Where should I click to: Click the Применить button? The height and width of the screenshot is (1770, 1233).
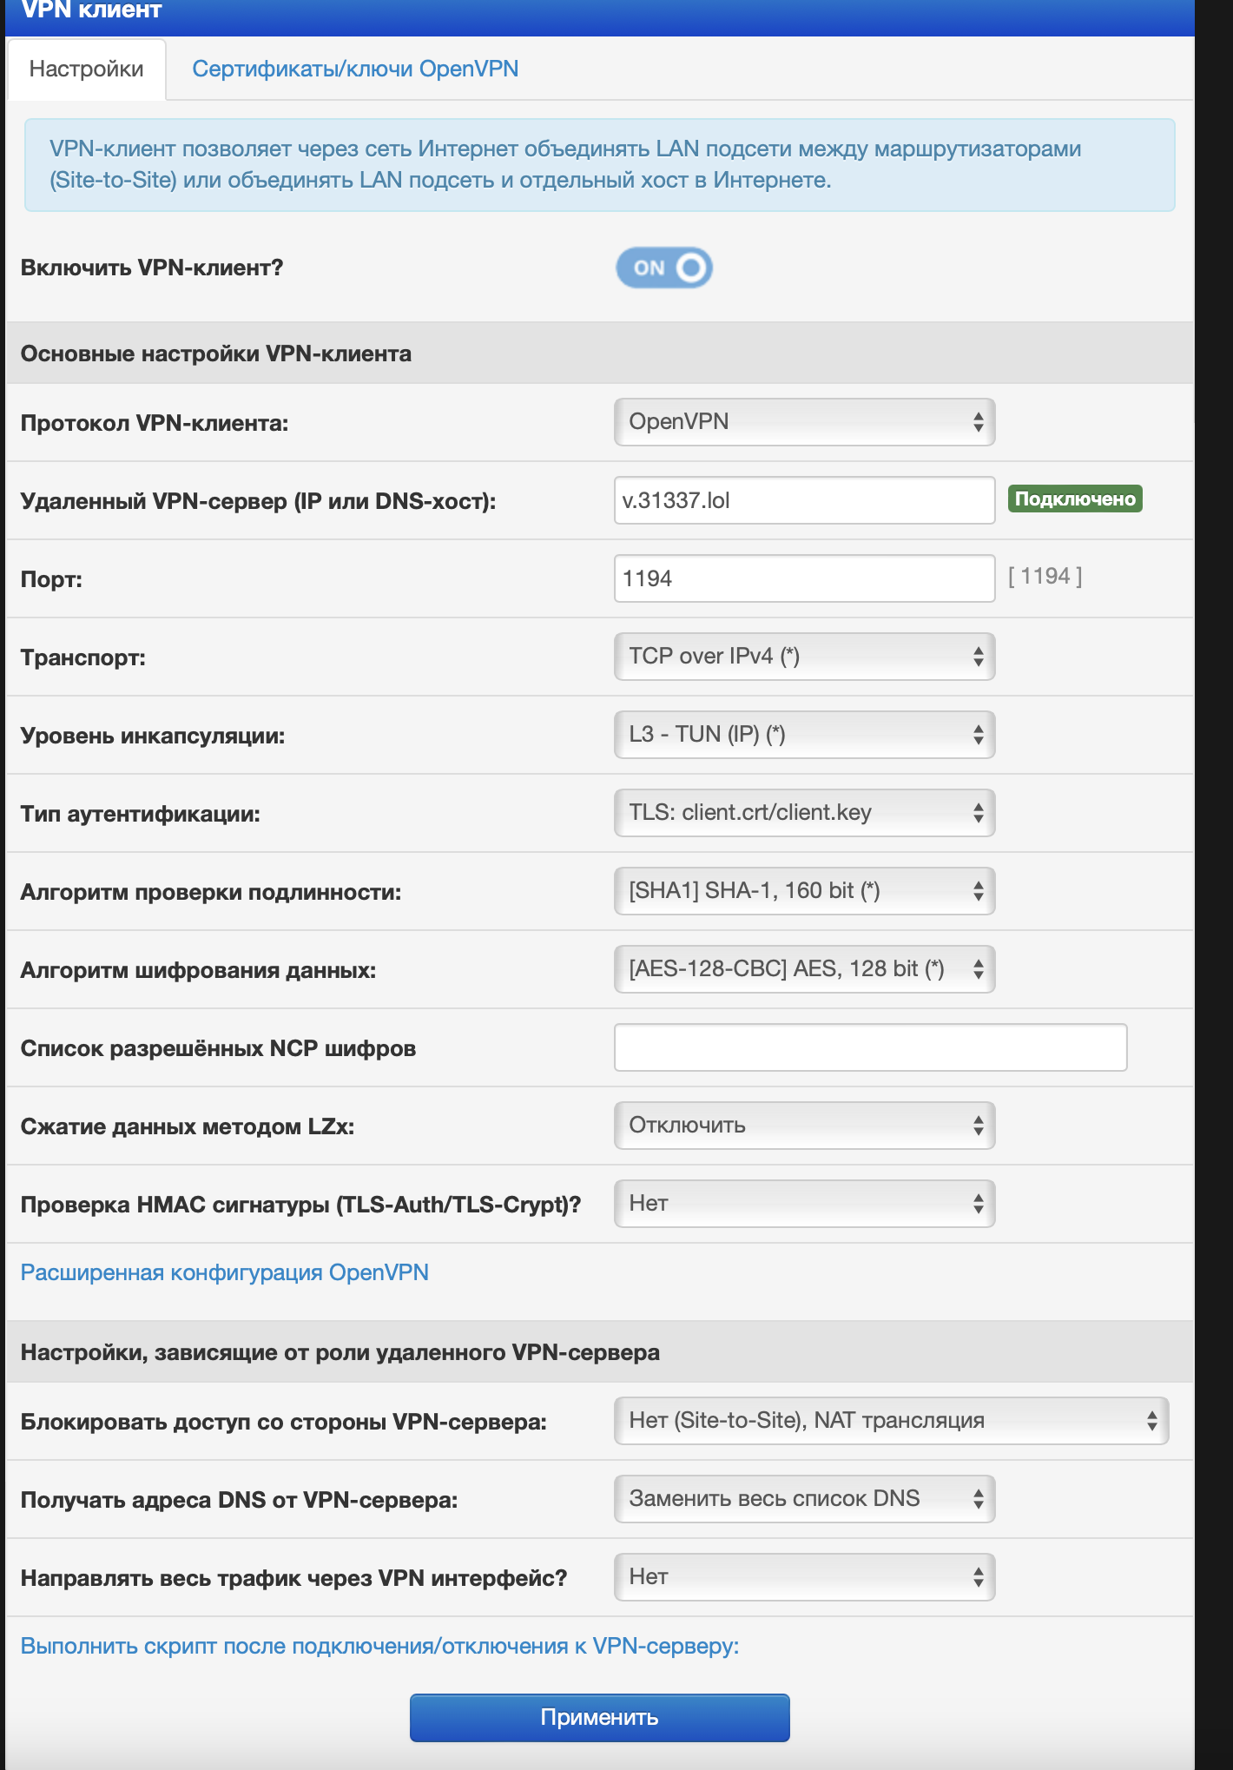[600, 1717]
